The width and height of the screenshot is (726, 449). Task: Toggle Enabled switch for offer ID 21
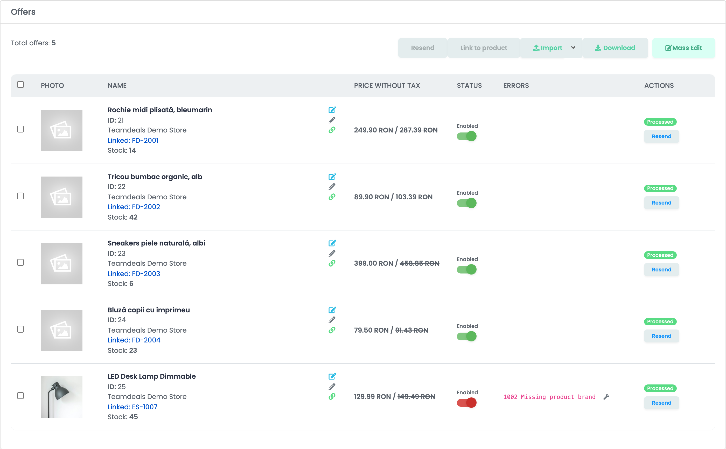coord(466,136)
